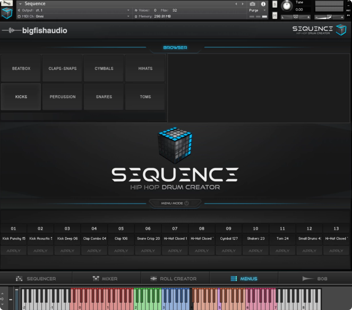Click the volume minus button
Viewport: 352px width, 310px height.
click(317, 17)
